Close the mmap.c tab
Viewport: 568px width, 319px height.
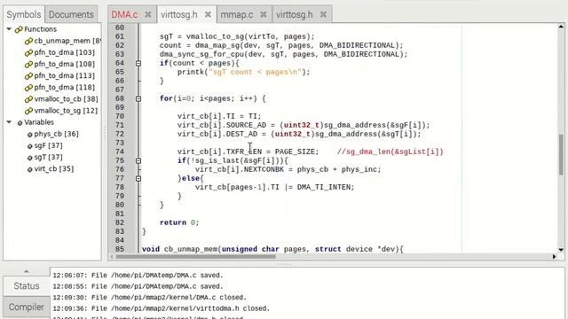(x=264, y=14)
